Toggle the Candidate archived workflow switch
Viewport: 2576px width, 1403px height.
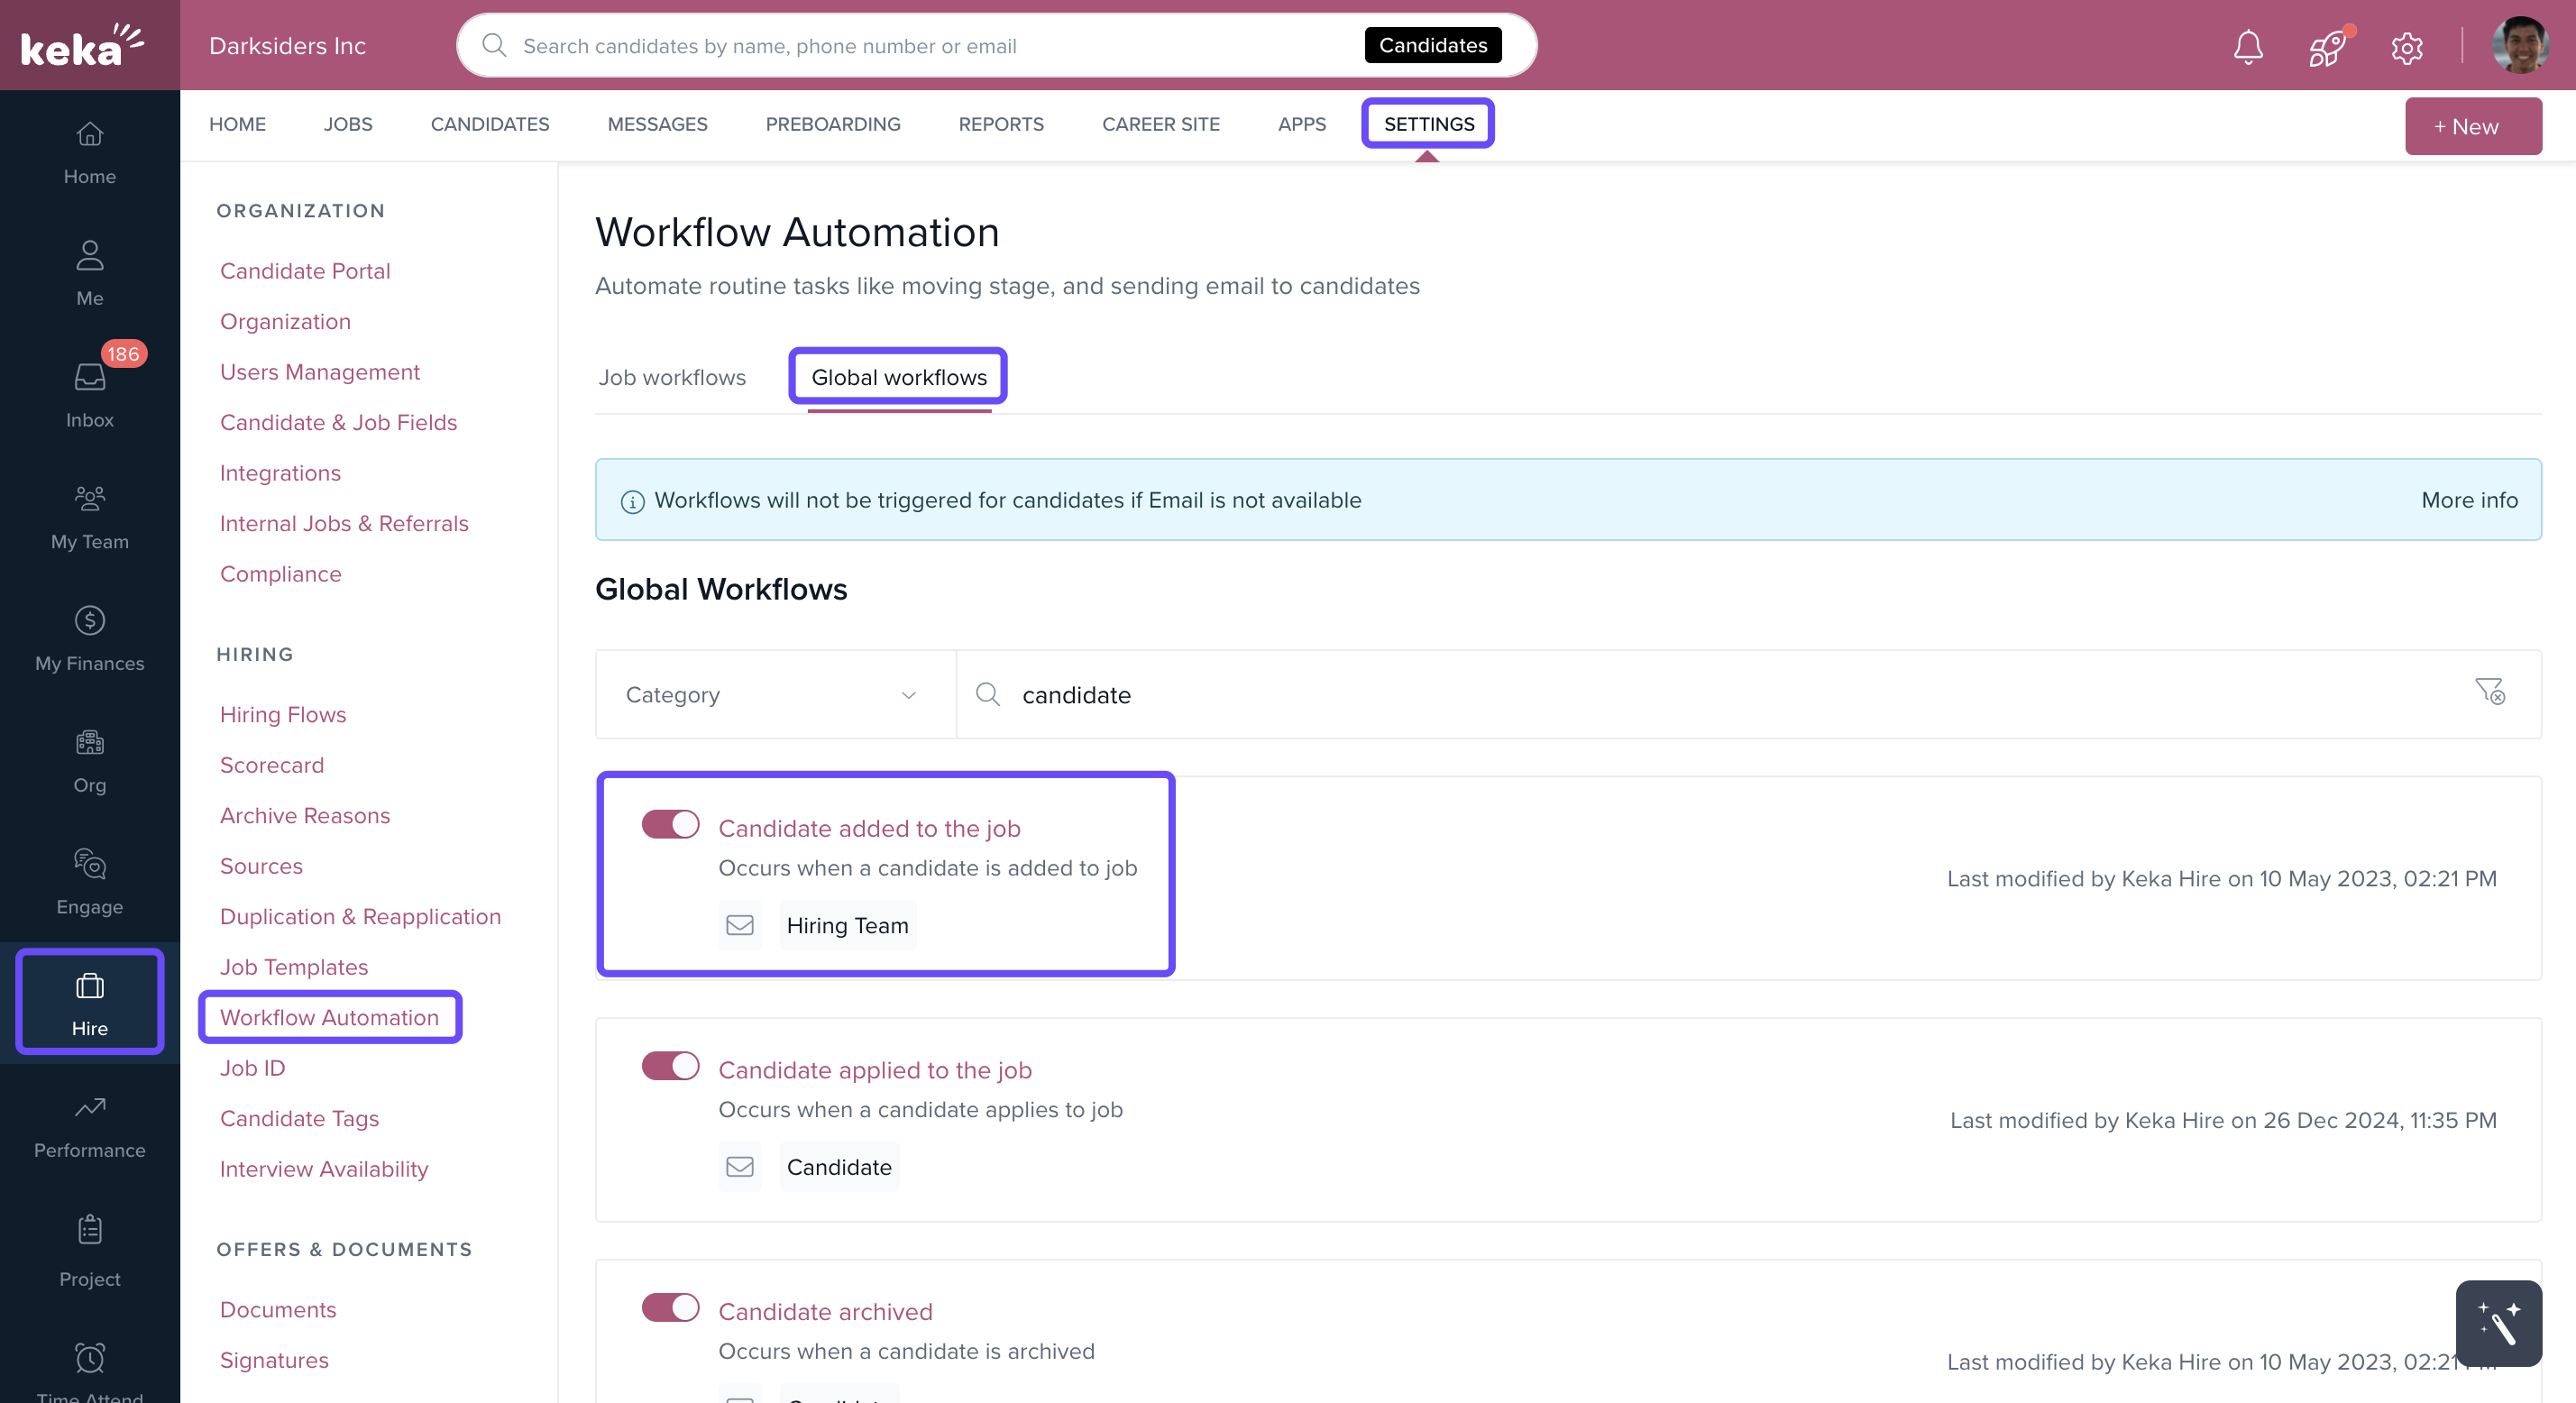670,1308
